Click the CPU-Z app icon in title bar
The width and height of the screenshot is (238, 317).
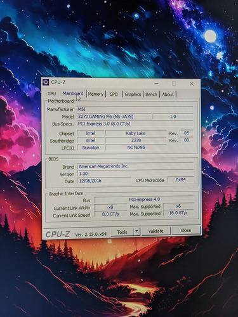[x=46, y=82]
